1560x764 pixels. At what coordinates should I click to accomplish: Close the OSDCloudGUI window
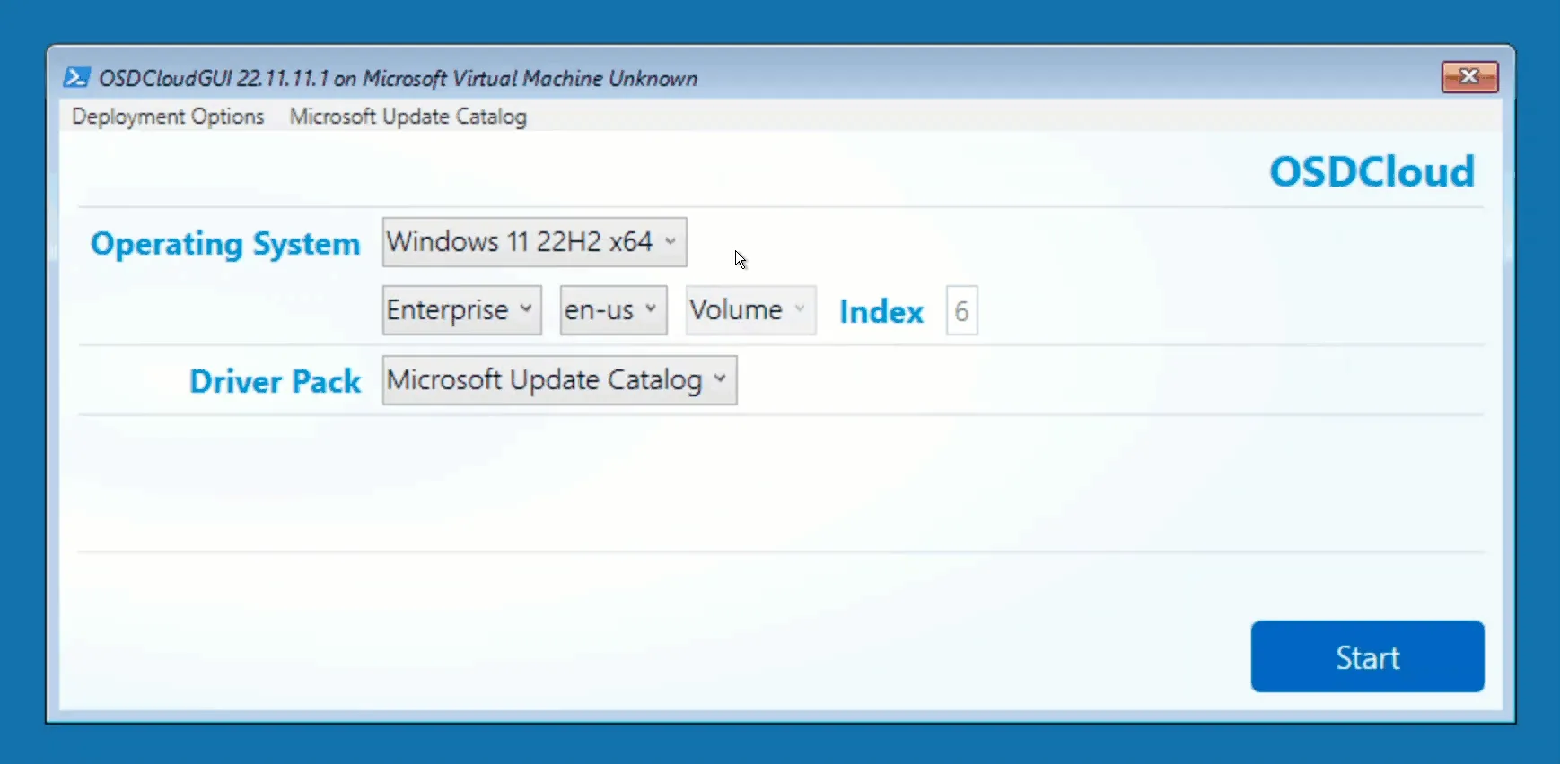click(x=1469, y=77)
